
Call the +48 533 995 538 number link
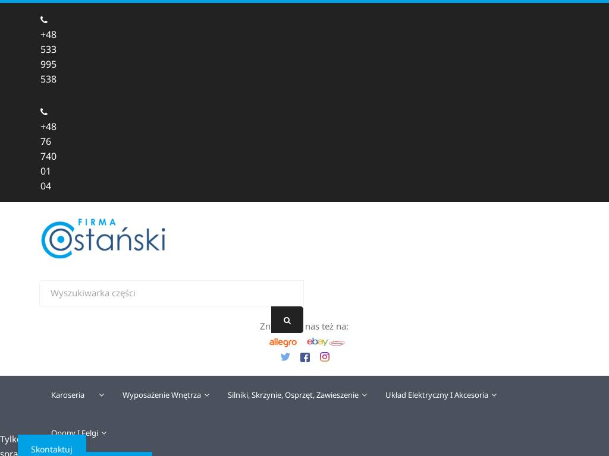pos(48,57)
